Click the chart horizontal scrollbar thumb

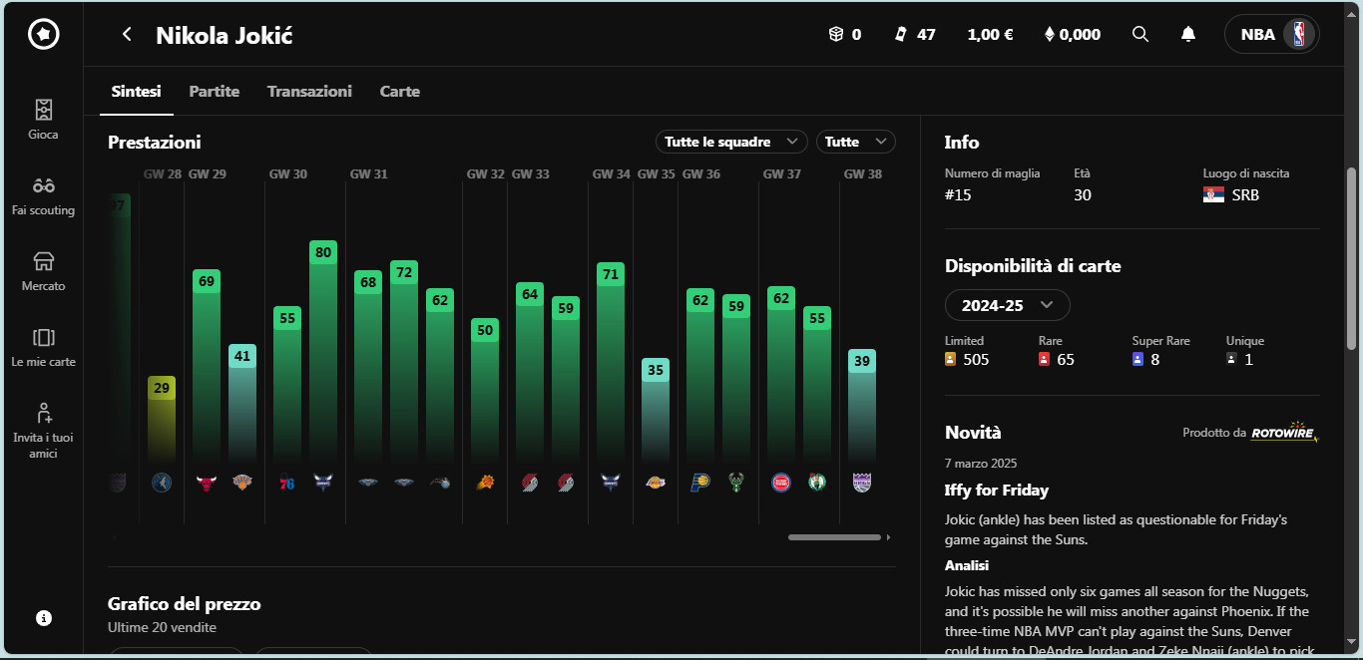(834, 537)
